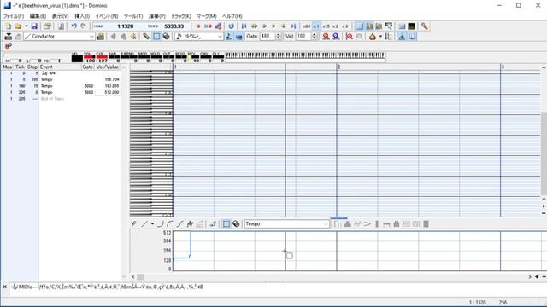Viewport: 547px width, 307px height.
Task: Select freehand draw tool in event graph toolbar
Action: click(x=134, y=223)
